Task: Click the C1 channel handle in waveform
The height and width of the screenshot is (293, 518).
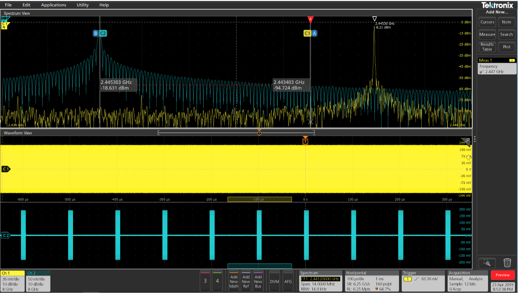Action: pyautogui.click(x=6, y=169)
